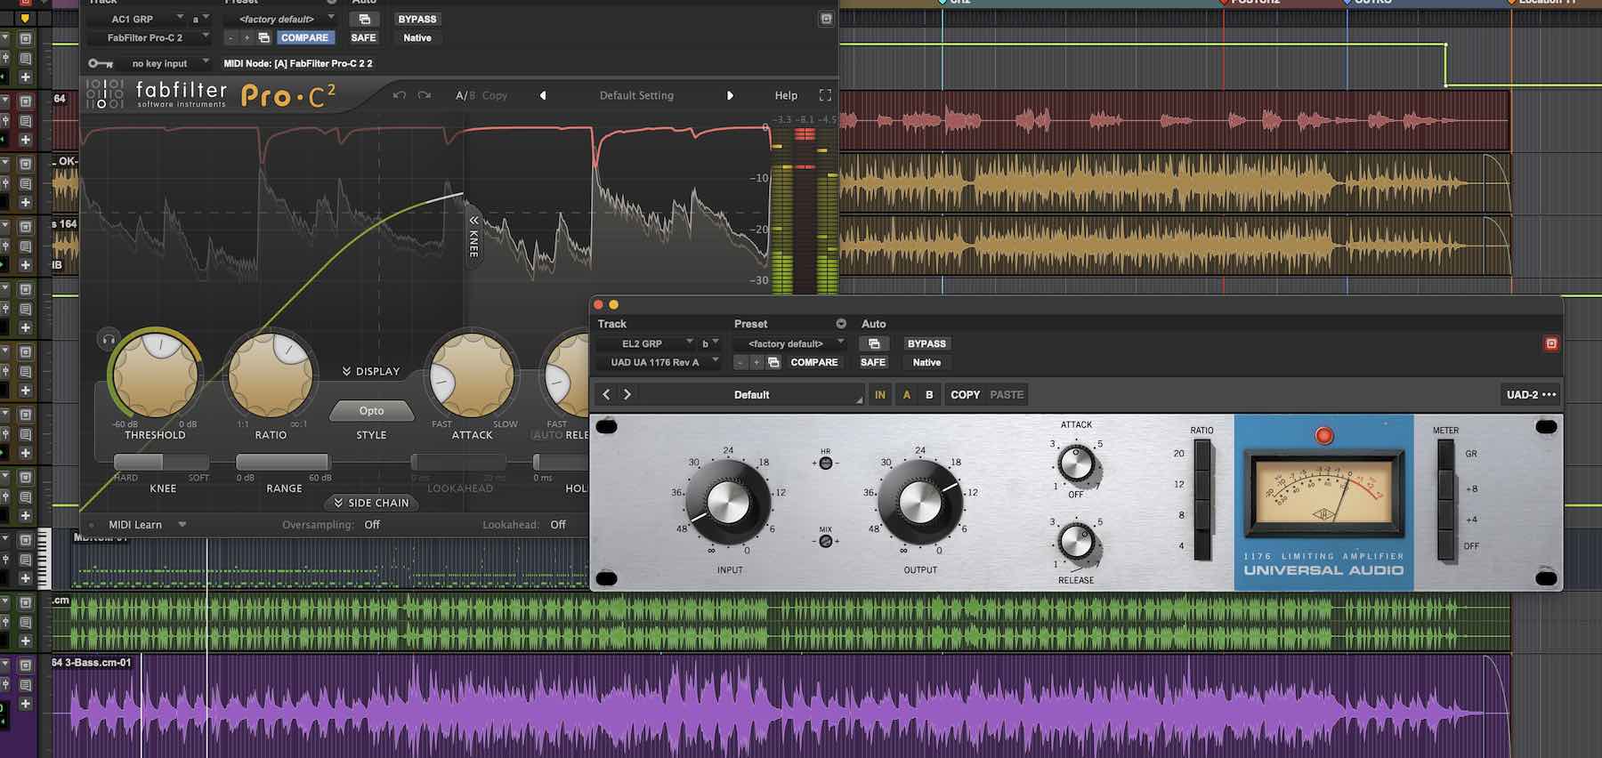1602x758 pixels.
Task: Open the UAD-2 options menu
Action: pyautogui.click(x=1531, y=394)
